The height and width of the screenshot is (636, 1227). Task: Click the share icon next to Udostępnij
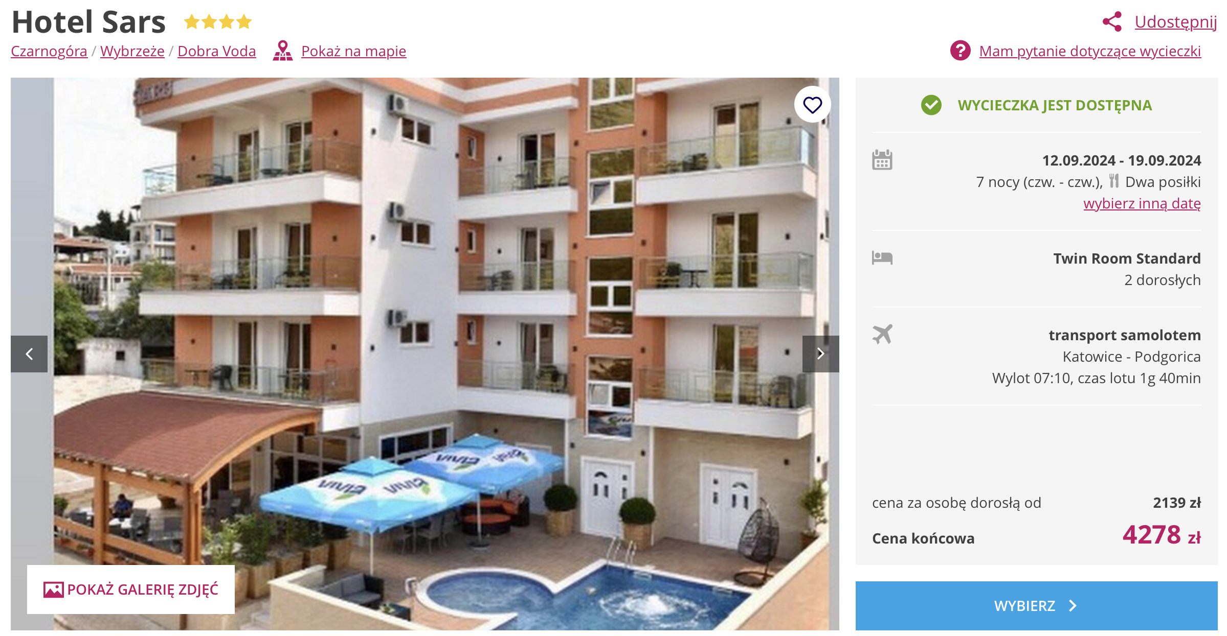coord(1112,22)
